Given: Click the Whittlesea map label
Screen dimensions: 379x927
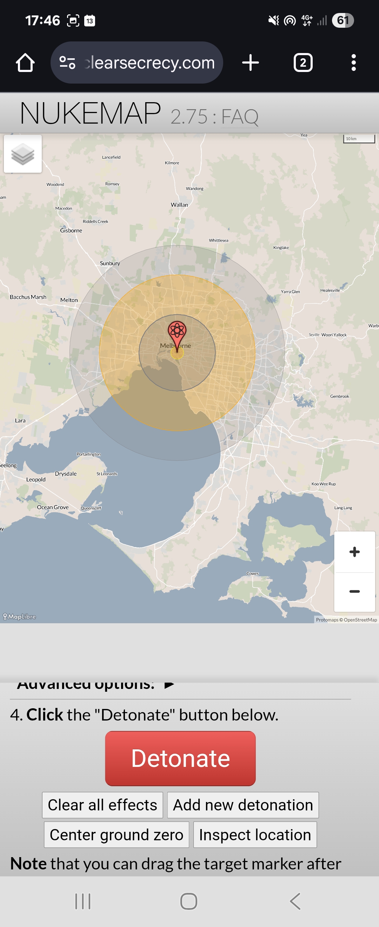Looking at the screenshot, I should pos(219,241).
